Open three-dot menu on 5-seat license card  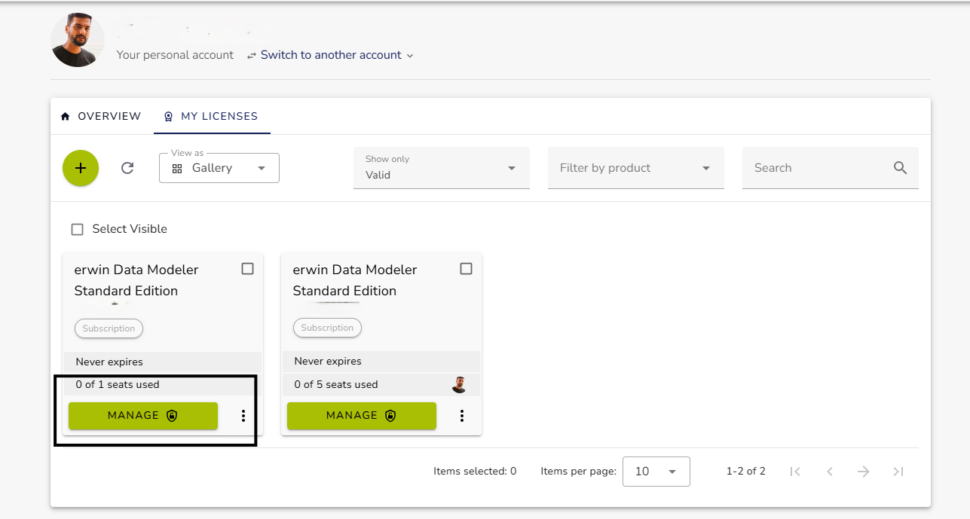point(461,416)
